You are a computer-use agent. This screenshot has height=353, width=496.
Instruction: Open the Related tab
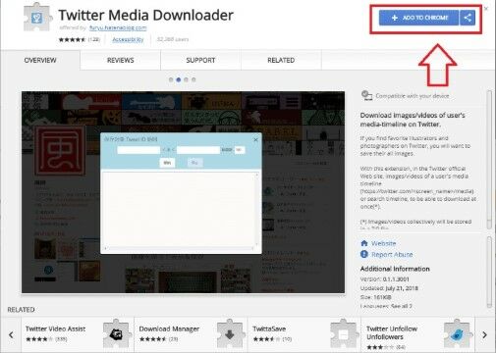(281, 60)
